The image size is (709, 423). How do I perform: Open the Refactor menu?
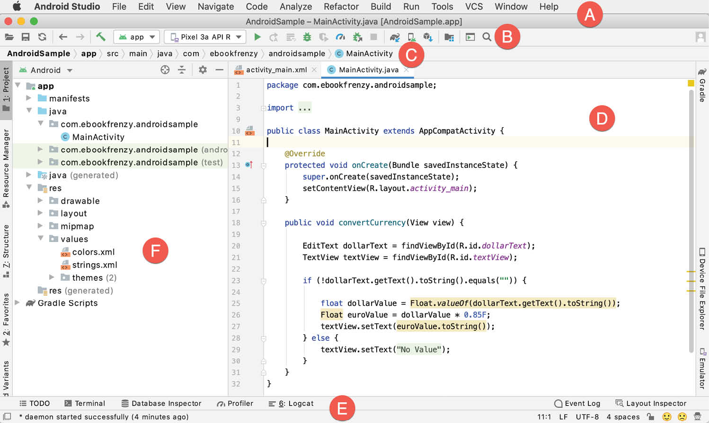point(341,7)
